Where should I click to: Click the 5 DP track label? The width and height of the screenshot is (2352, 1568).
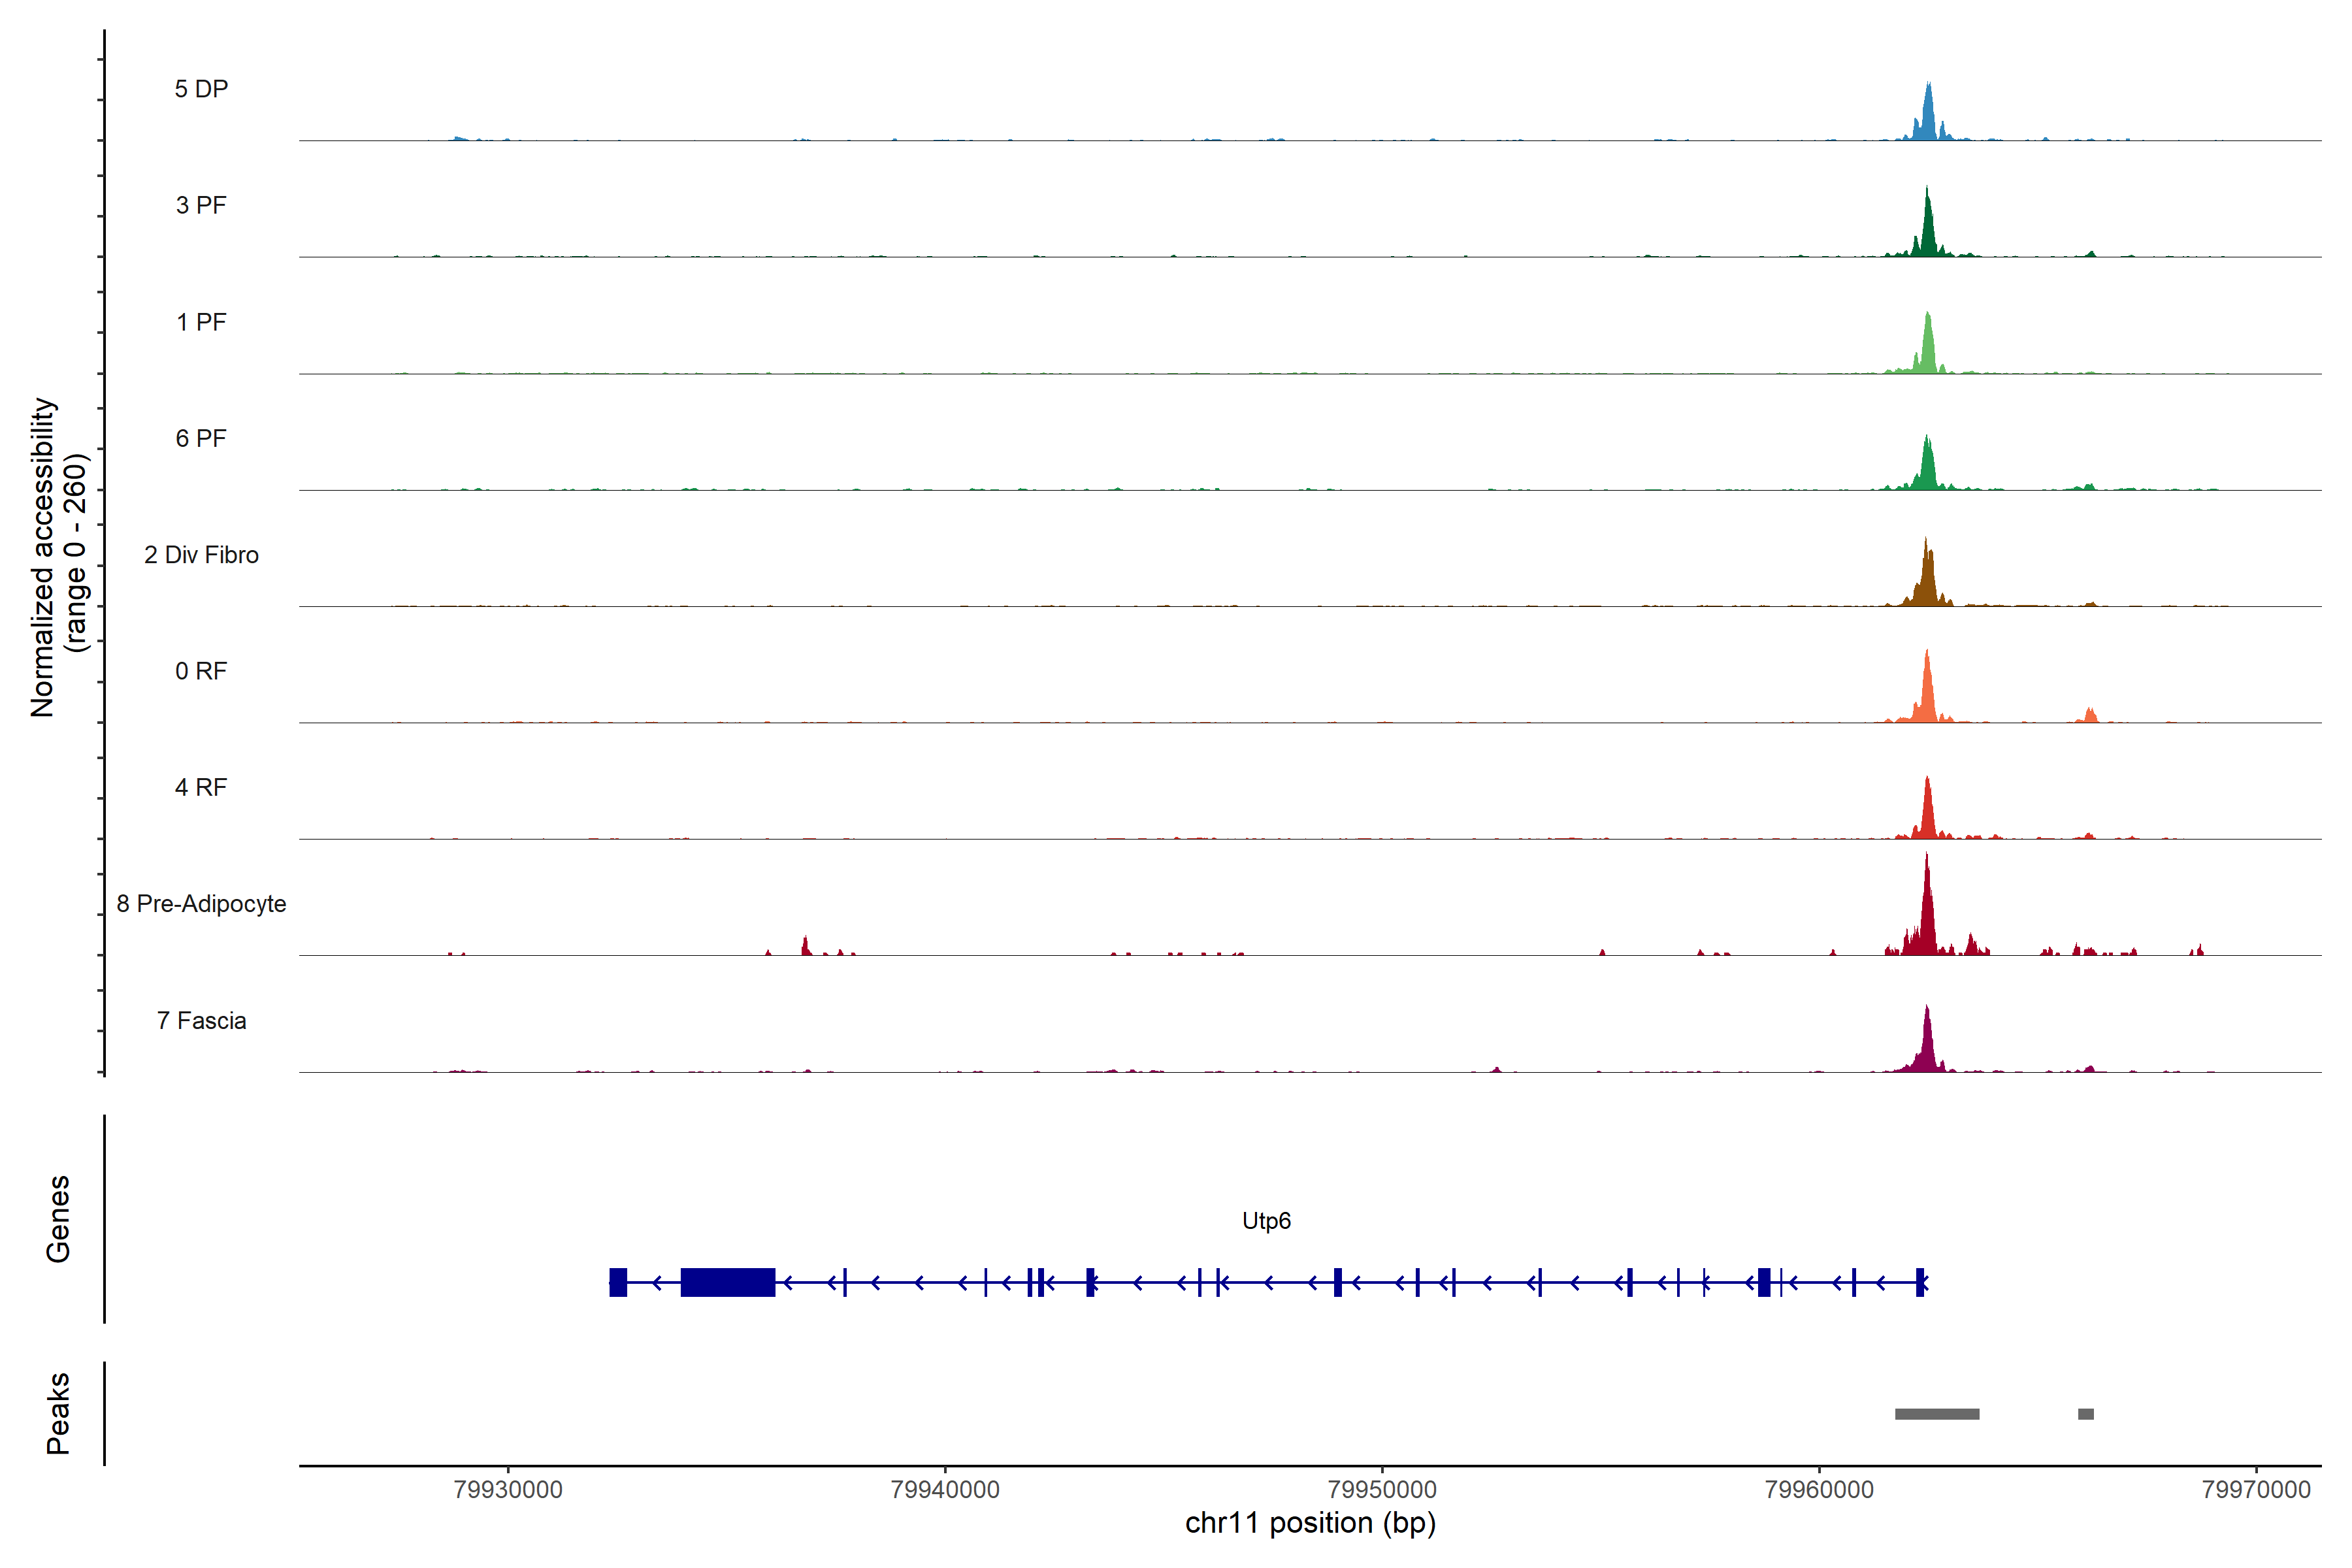point(201,89)
